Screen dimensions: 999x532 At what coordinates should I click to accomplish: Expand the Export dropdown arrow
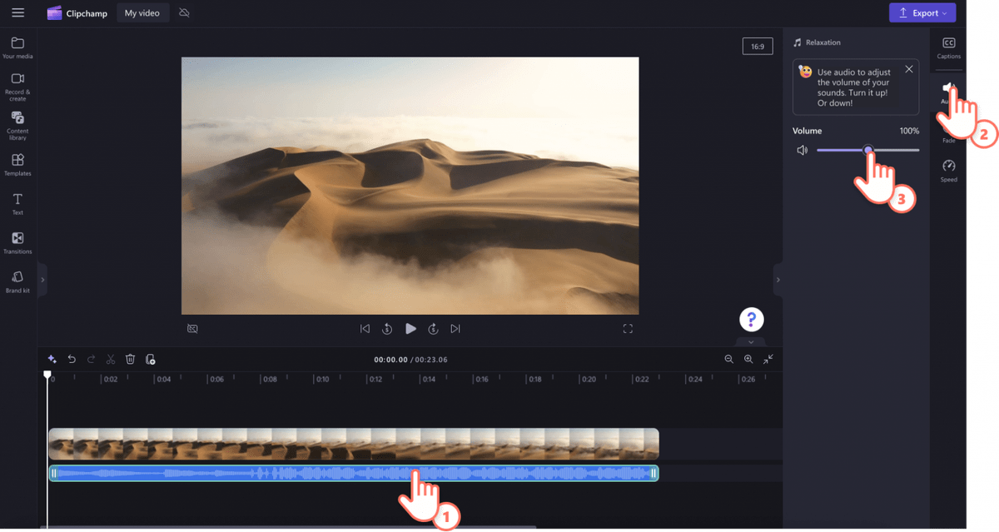click(x=943, y=12)
